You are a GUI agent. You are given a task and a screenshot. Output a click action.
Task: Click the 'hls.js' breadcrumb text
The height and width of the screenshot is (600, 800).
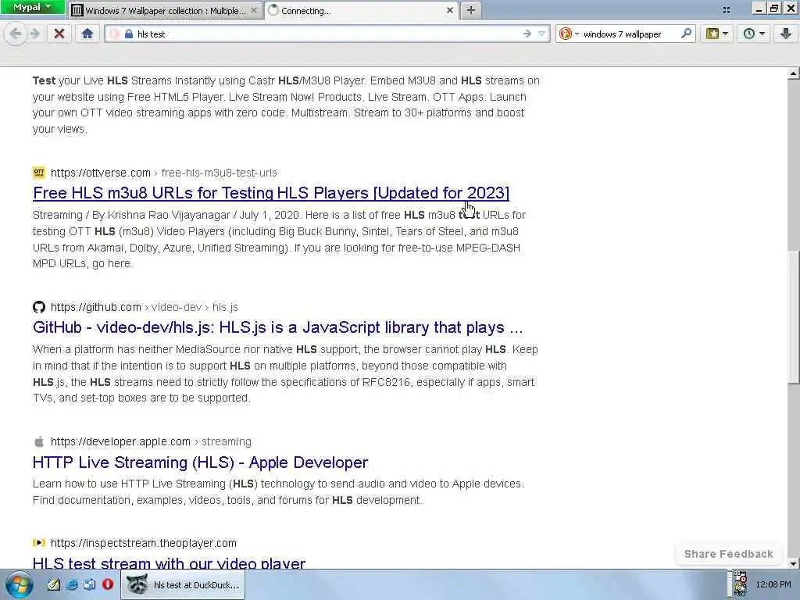(225, 307)
